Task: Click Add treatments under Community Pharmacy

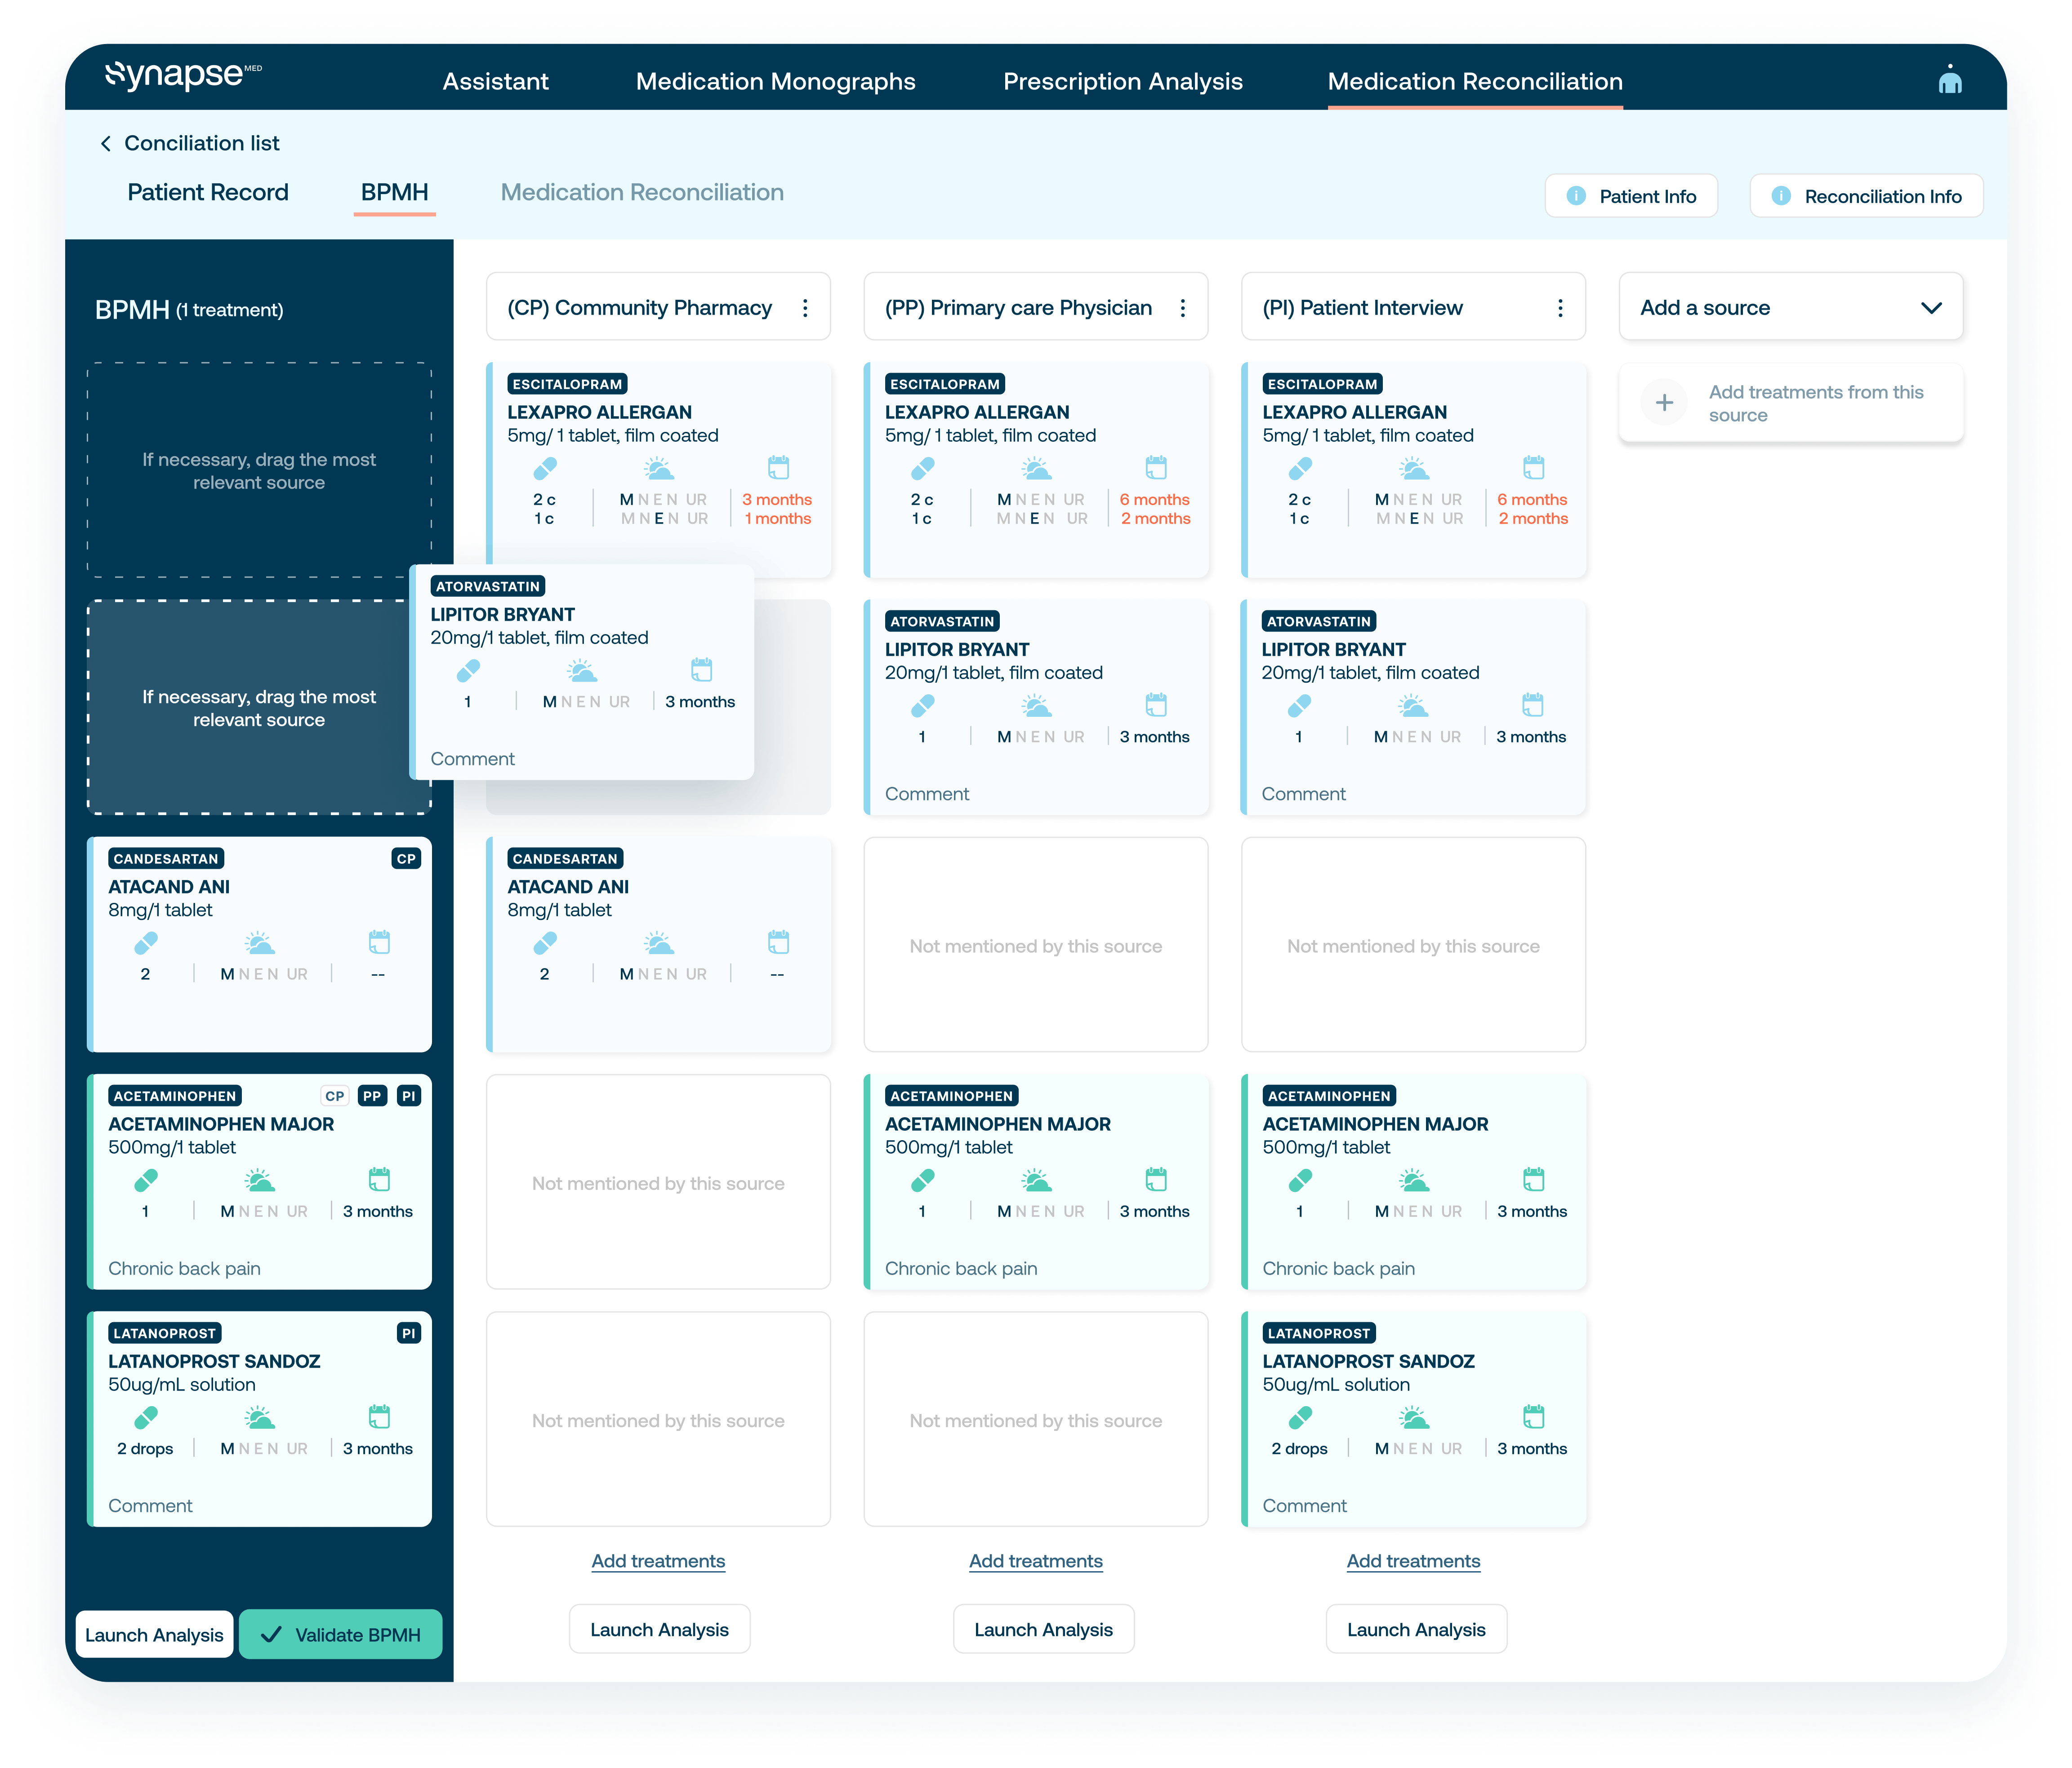Action: pos(658,1561)
